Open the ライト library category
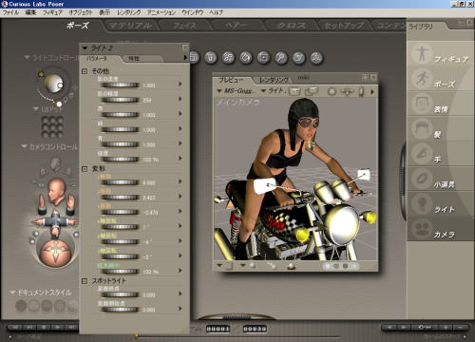Image resolution: width=475 pixels, height=342 pixels. [440, 204]
